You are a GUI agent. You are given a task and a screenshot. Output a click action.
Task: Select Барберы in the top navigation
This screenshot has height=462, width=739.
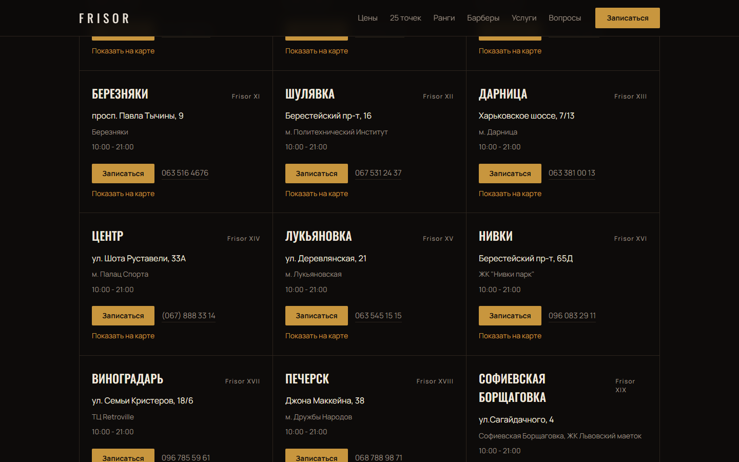point(483,18)
